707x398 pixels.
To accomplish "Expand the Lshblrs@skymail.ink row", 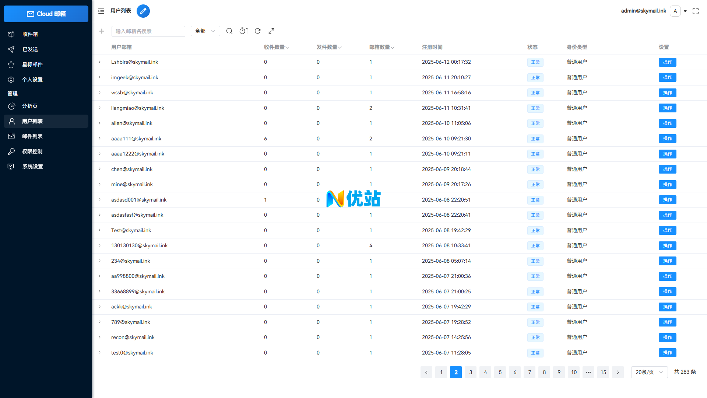I will 99,62.
